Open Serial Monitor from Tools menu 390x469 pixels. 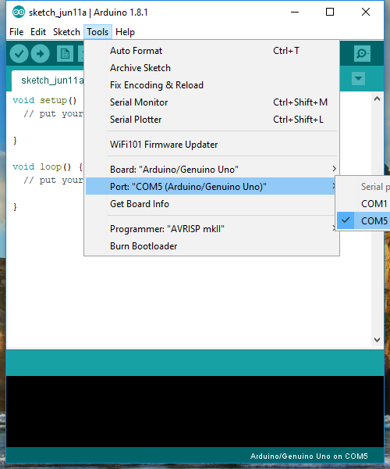(212, 102)
